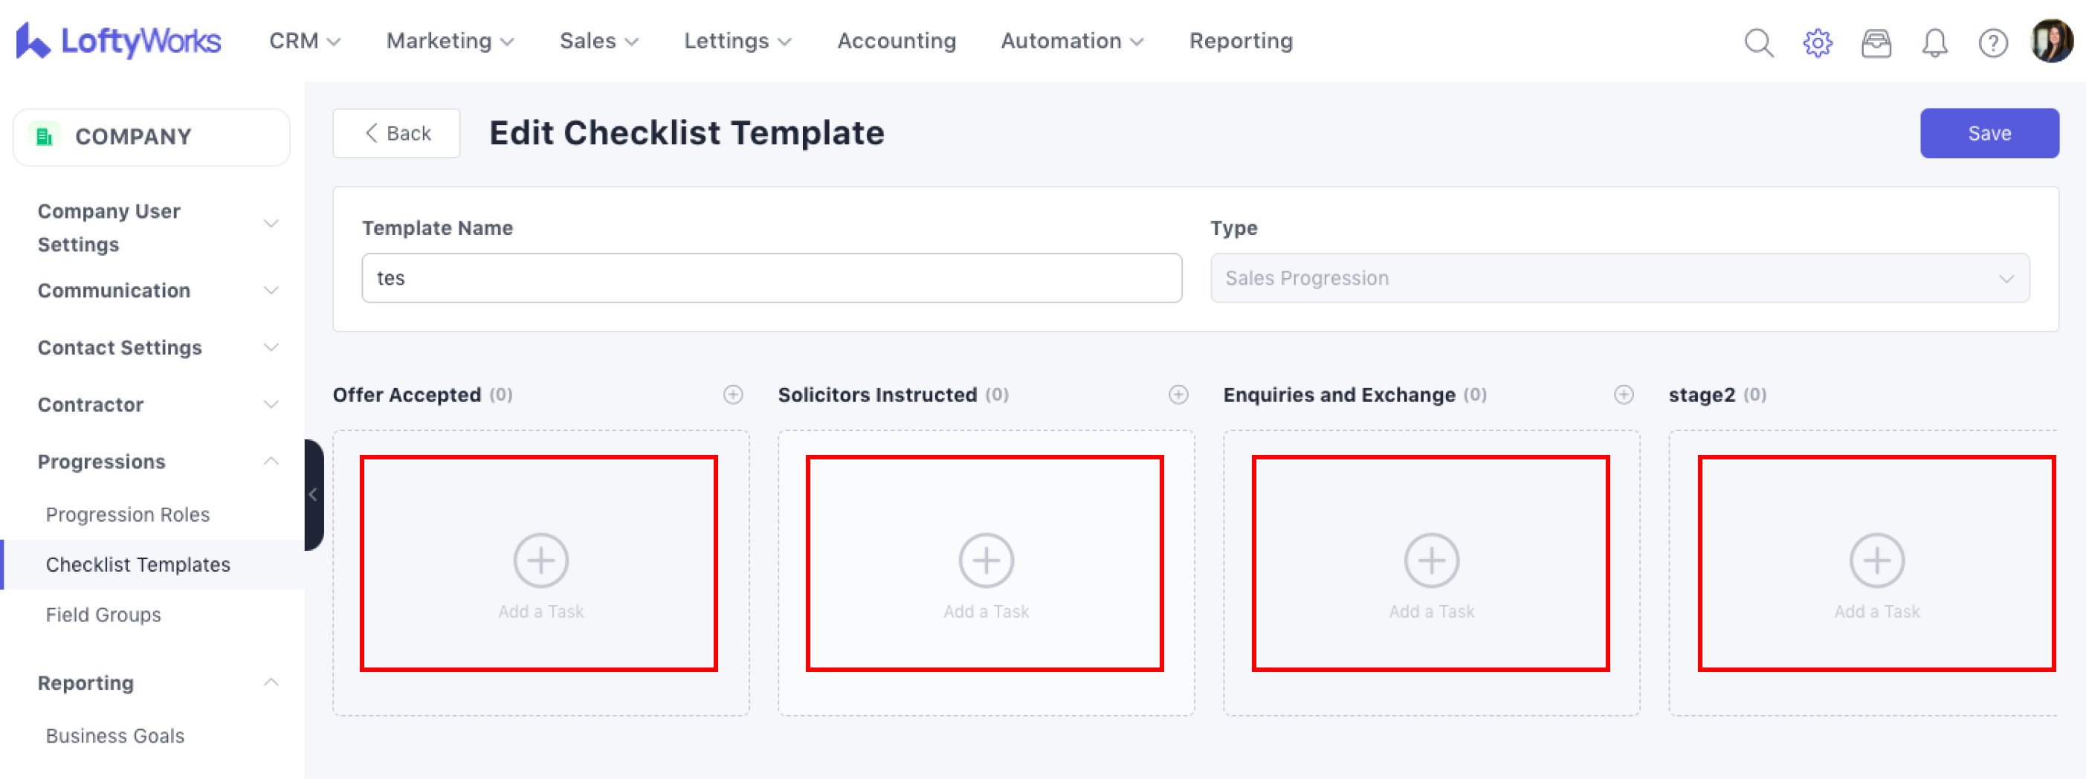Open settings via the gear icon

1817,42
